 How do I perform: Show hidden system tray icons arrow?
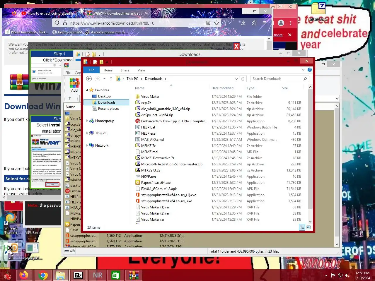pyautogui.click(x=326, y=275)
